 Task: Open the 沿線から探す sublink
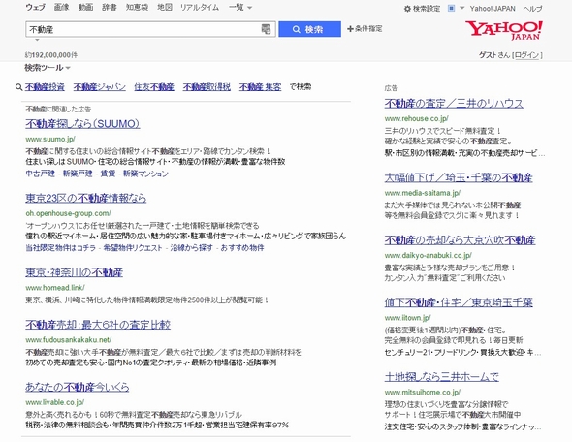pos(192,248)
